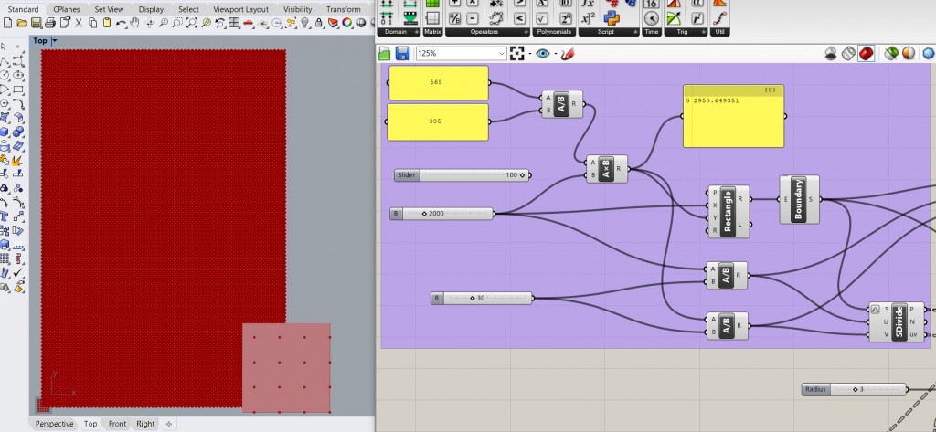The height and width of the screenshot is (432, 936).
Task: Expand the Domain panel plus
Action: coord(416,32)
